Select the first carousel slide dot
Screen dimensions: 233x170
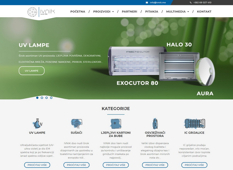[x=37, y=98]
